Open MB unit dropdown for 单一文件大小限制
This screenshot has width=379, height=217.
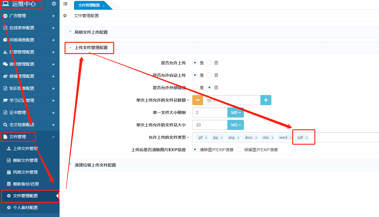pos(236,112)
